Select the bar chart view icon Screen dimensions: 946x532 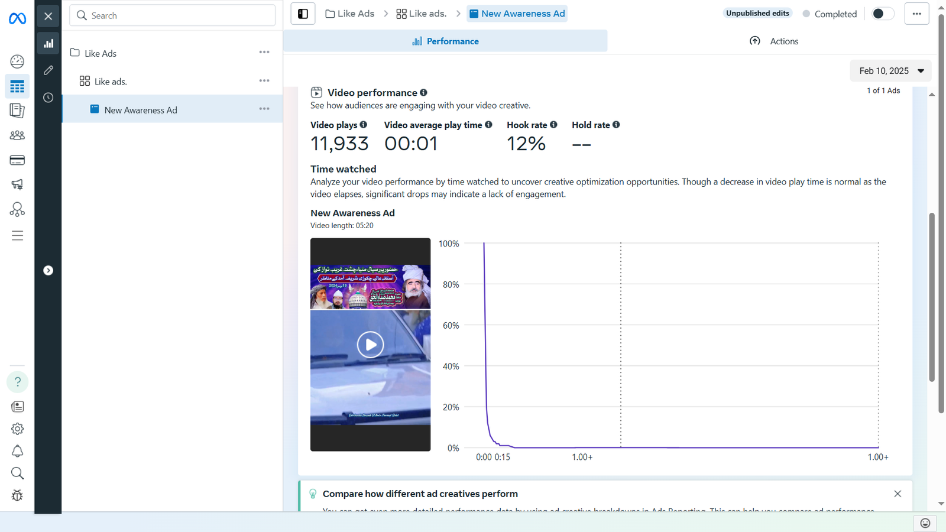pyautogui.click(x=48, y=43)
